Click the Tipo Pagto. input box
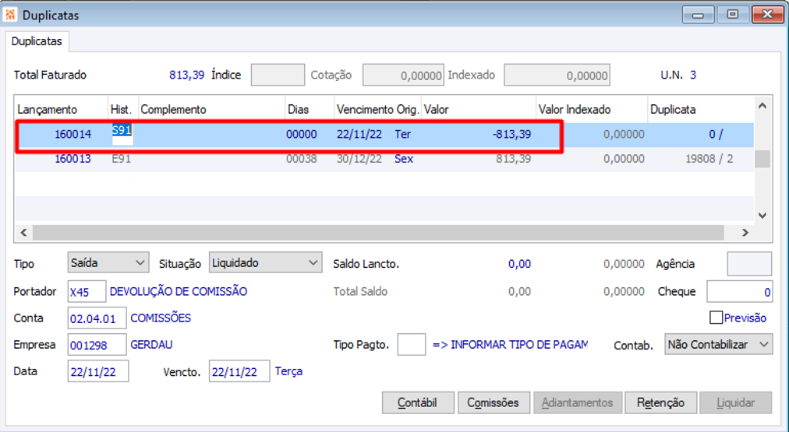The image size is (789, 432). (412, 345)
